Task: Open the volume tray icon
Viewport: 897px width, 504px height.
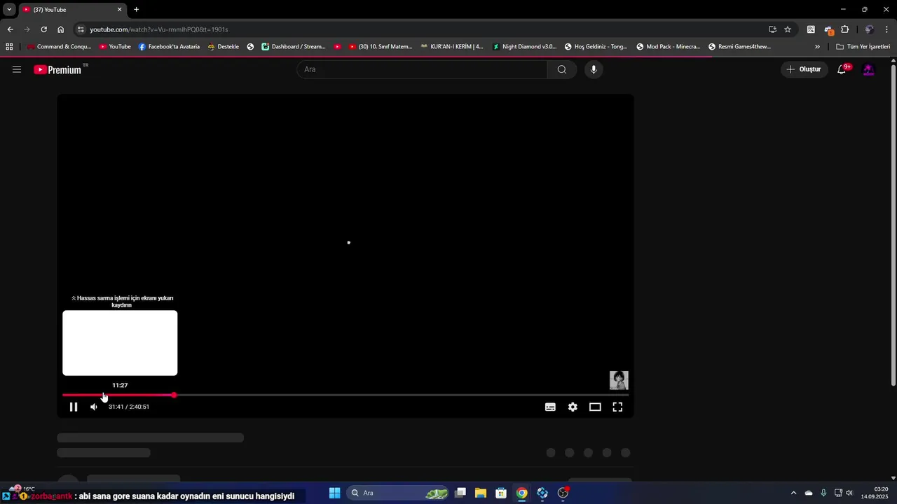Action: click(x=849, y=493)
